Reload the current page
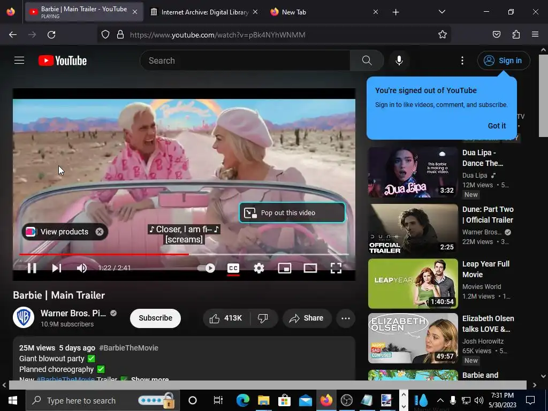 coord(51,35)
